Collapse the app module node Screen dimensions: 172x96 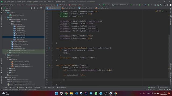[4, 11]
